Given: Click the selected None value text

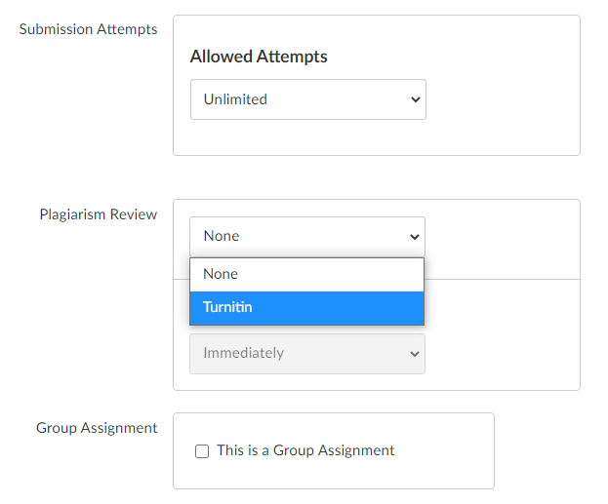Looking at the screenshot, I should click(x=222, y=236).
